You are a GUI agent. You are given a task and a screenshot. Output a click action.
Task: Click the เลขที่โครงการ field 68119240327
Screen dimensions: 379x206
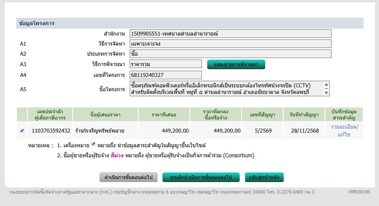(x=166, y=75)
